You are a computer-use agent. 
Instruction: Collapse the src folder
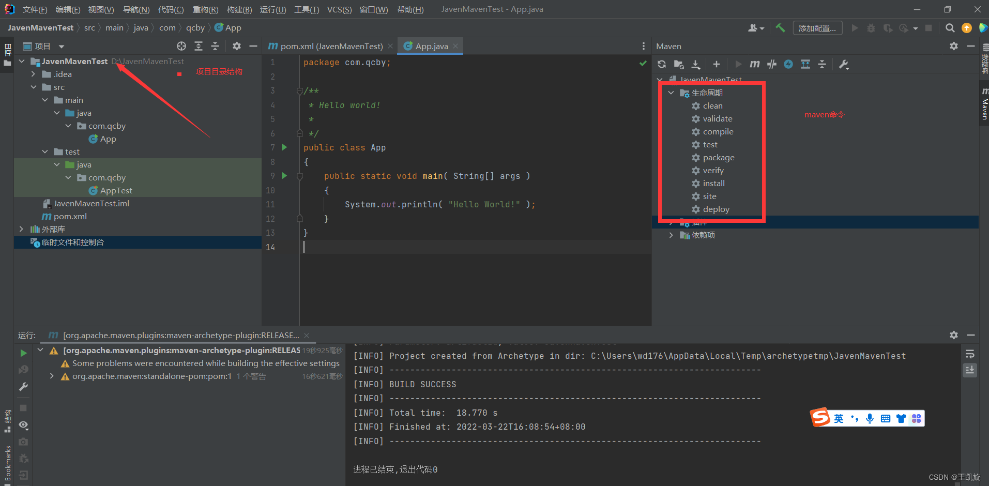[x=34, y=87]
